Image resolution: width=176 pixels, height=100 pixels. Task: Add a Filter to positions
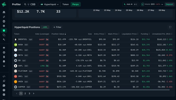click(57, 27)
